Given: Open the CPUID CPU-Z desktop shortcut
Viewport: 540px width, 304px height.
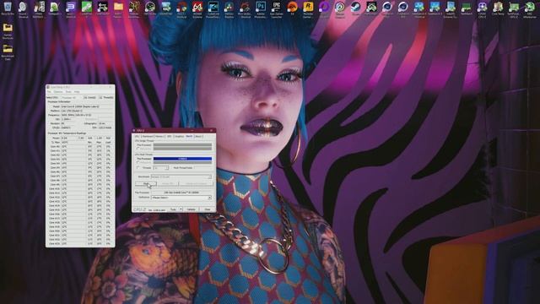Looking at the screenshot, I should (482, 9).
